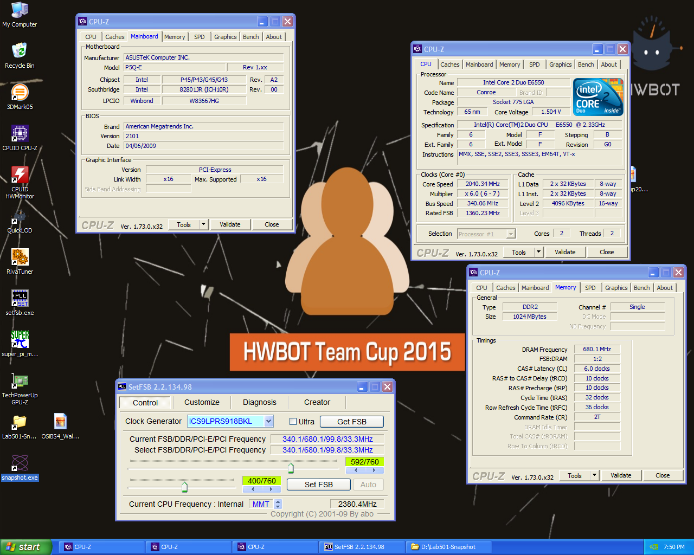Click the system clock showing 7:50 PM

674,547
